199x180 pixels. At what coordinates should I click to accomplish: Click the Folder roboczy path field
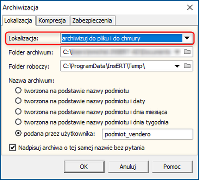coord(117,66)
